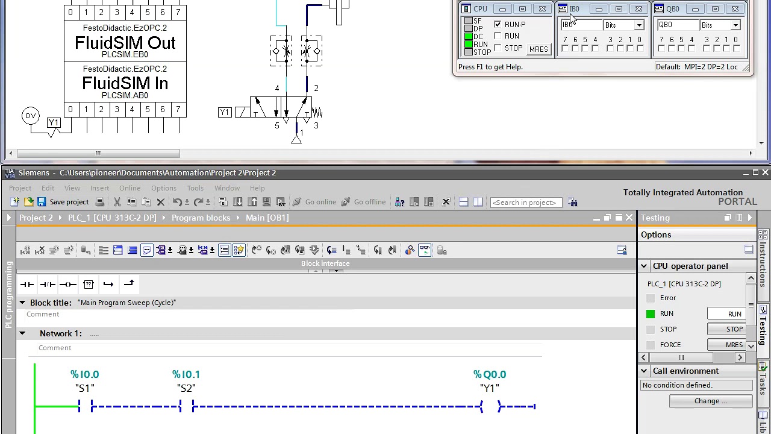Collapse the CPU operator panel section
771x434 pixels.
point(644,266)
